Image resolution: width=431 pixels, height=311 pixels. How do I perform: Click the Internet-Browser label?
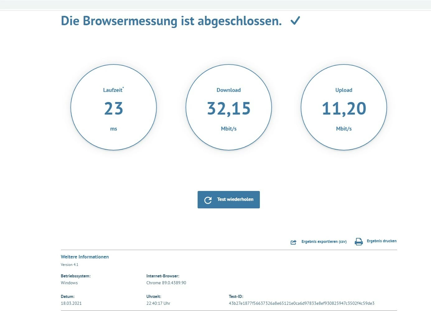pyautogui.click(x=163, y=276)
